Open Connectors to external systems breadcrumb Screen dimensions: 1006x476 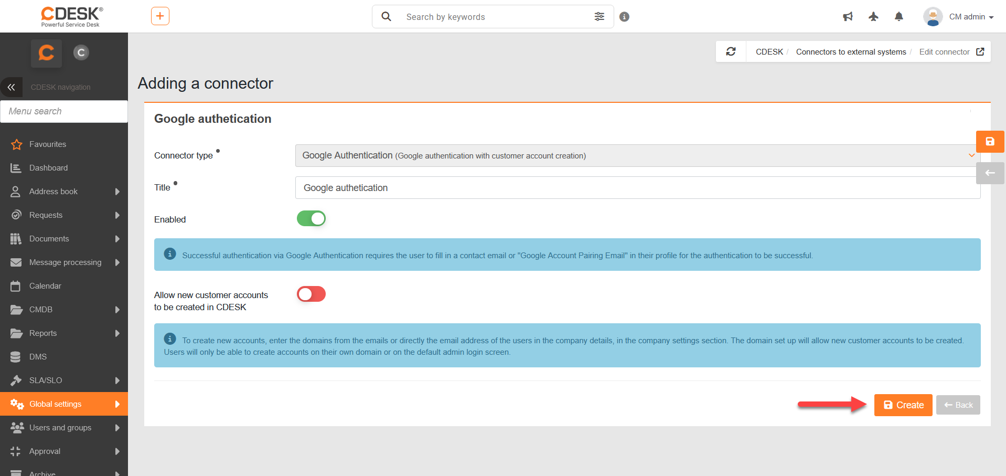point(851,52)
